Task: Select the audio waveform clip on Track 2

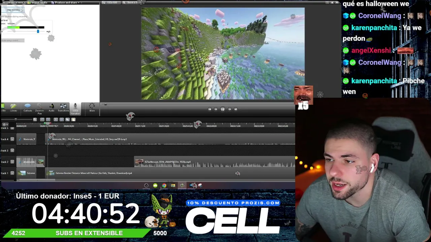Action: 26,162
